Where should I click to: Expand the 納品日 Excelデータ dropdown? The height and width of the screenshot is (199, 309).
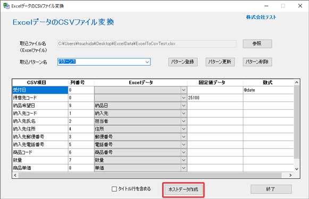pos(183,106)
